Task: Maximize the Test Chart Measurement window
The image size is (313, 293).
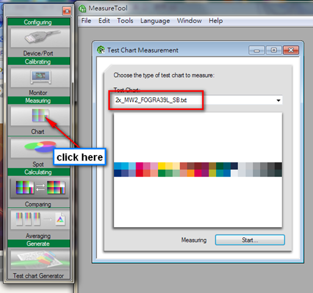Action: coord(274,50)
